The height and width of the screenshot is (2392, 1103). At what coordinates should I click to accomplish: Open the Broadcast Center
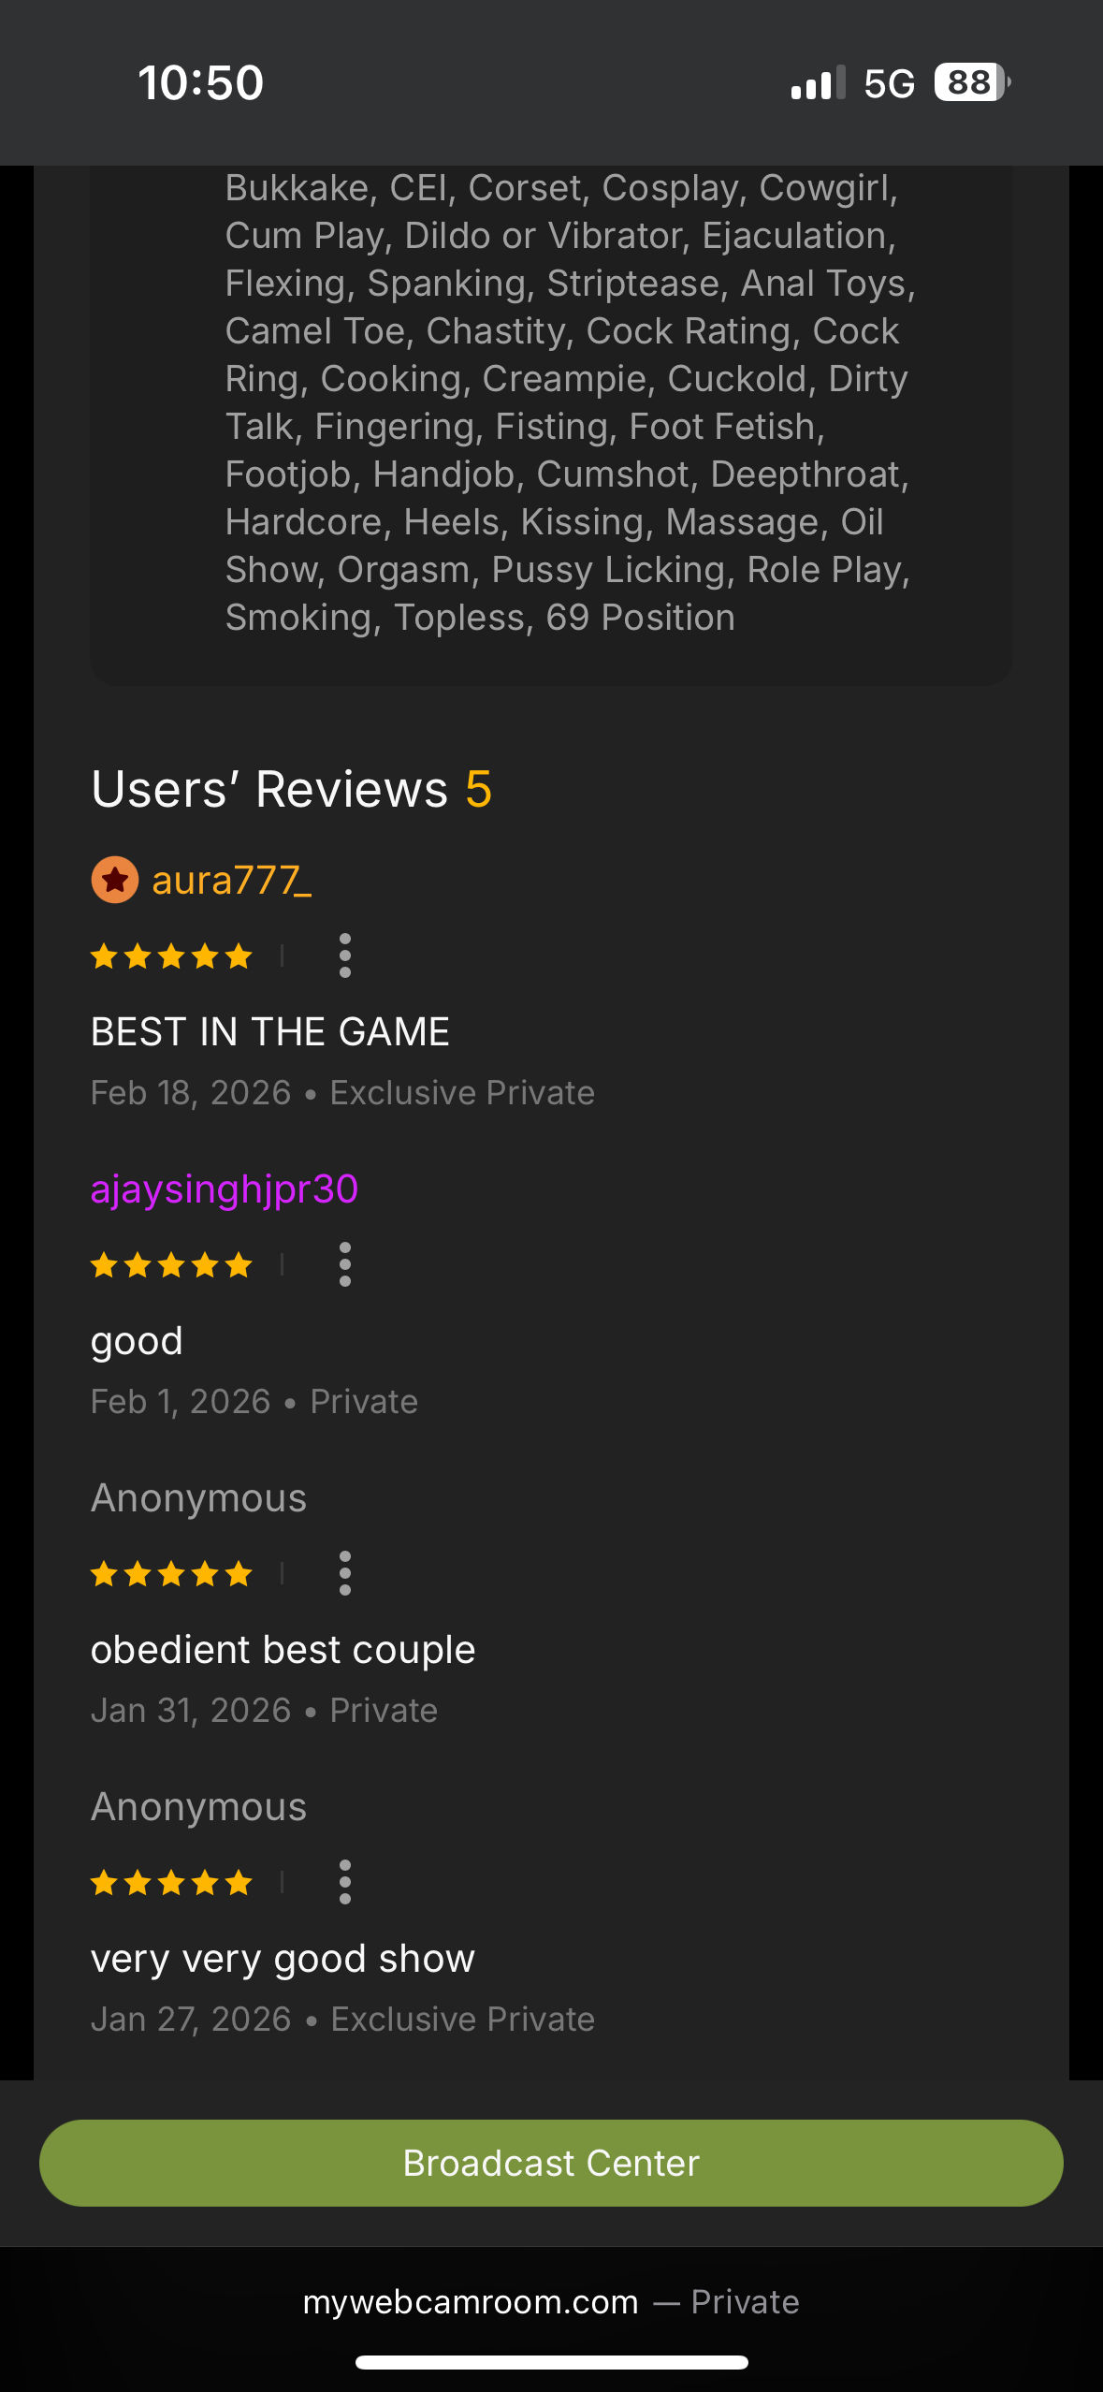tap(551, 2163)
